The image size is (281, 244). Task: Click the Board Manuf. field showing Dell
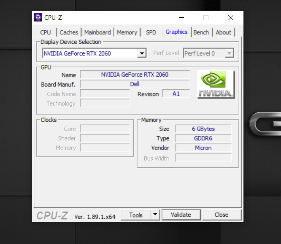[135, 84]
